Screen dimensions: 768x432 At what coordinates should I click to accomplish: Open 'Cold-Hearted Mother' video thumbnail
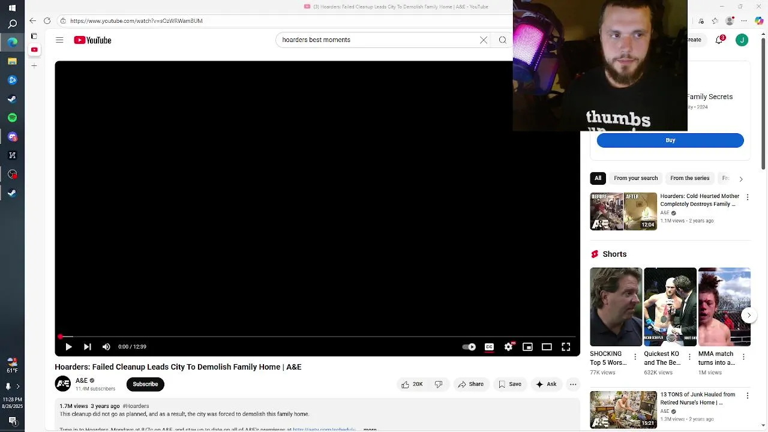pos(623,211)
